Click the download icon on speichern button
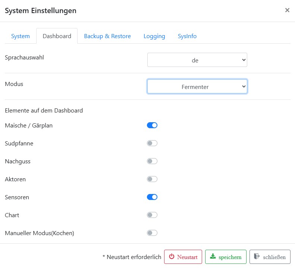The height and width of the screenshot is (268, 295). [213, 257]
